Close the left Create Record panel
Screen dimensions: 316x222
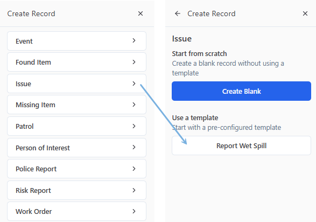(141, 13)
